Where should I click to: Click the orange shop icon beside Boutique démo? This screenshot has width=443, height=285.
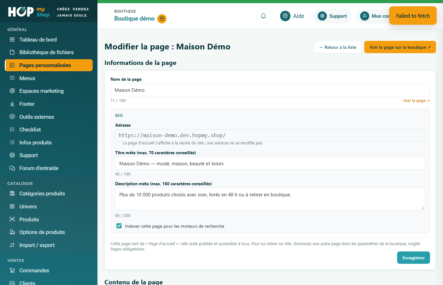(x=162, y=19)
